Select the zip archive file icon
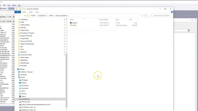 click(x=71, y=25)
